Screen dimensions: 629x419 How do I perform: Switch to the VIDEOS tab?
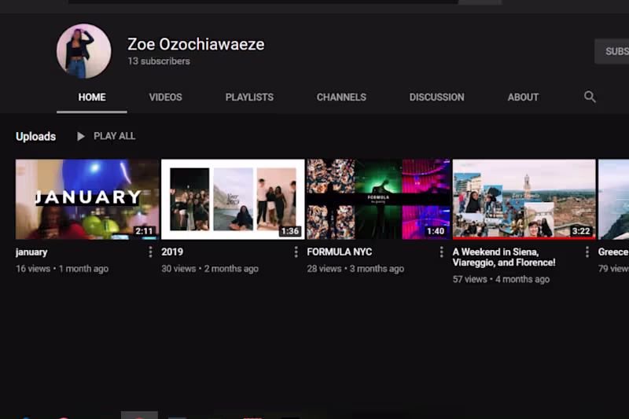point(165,97)
